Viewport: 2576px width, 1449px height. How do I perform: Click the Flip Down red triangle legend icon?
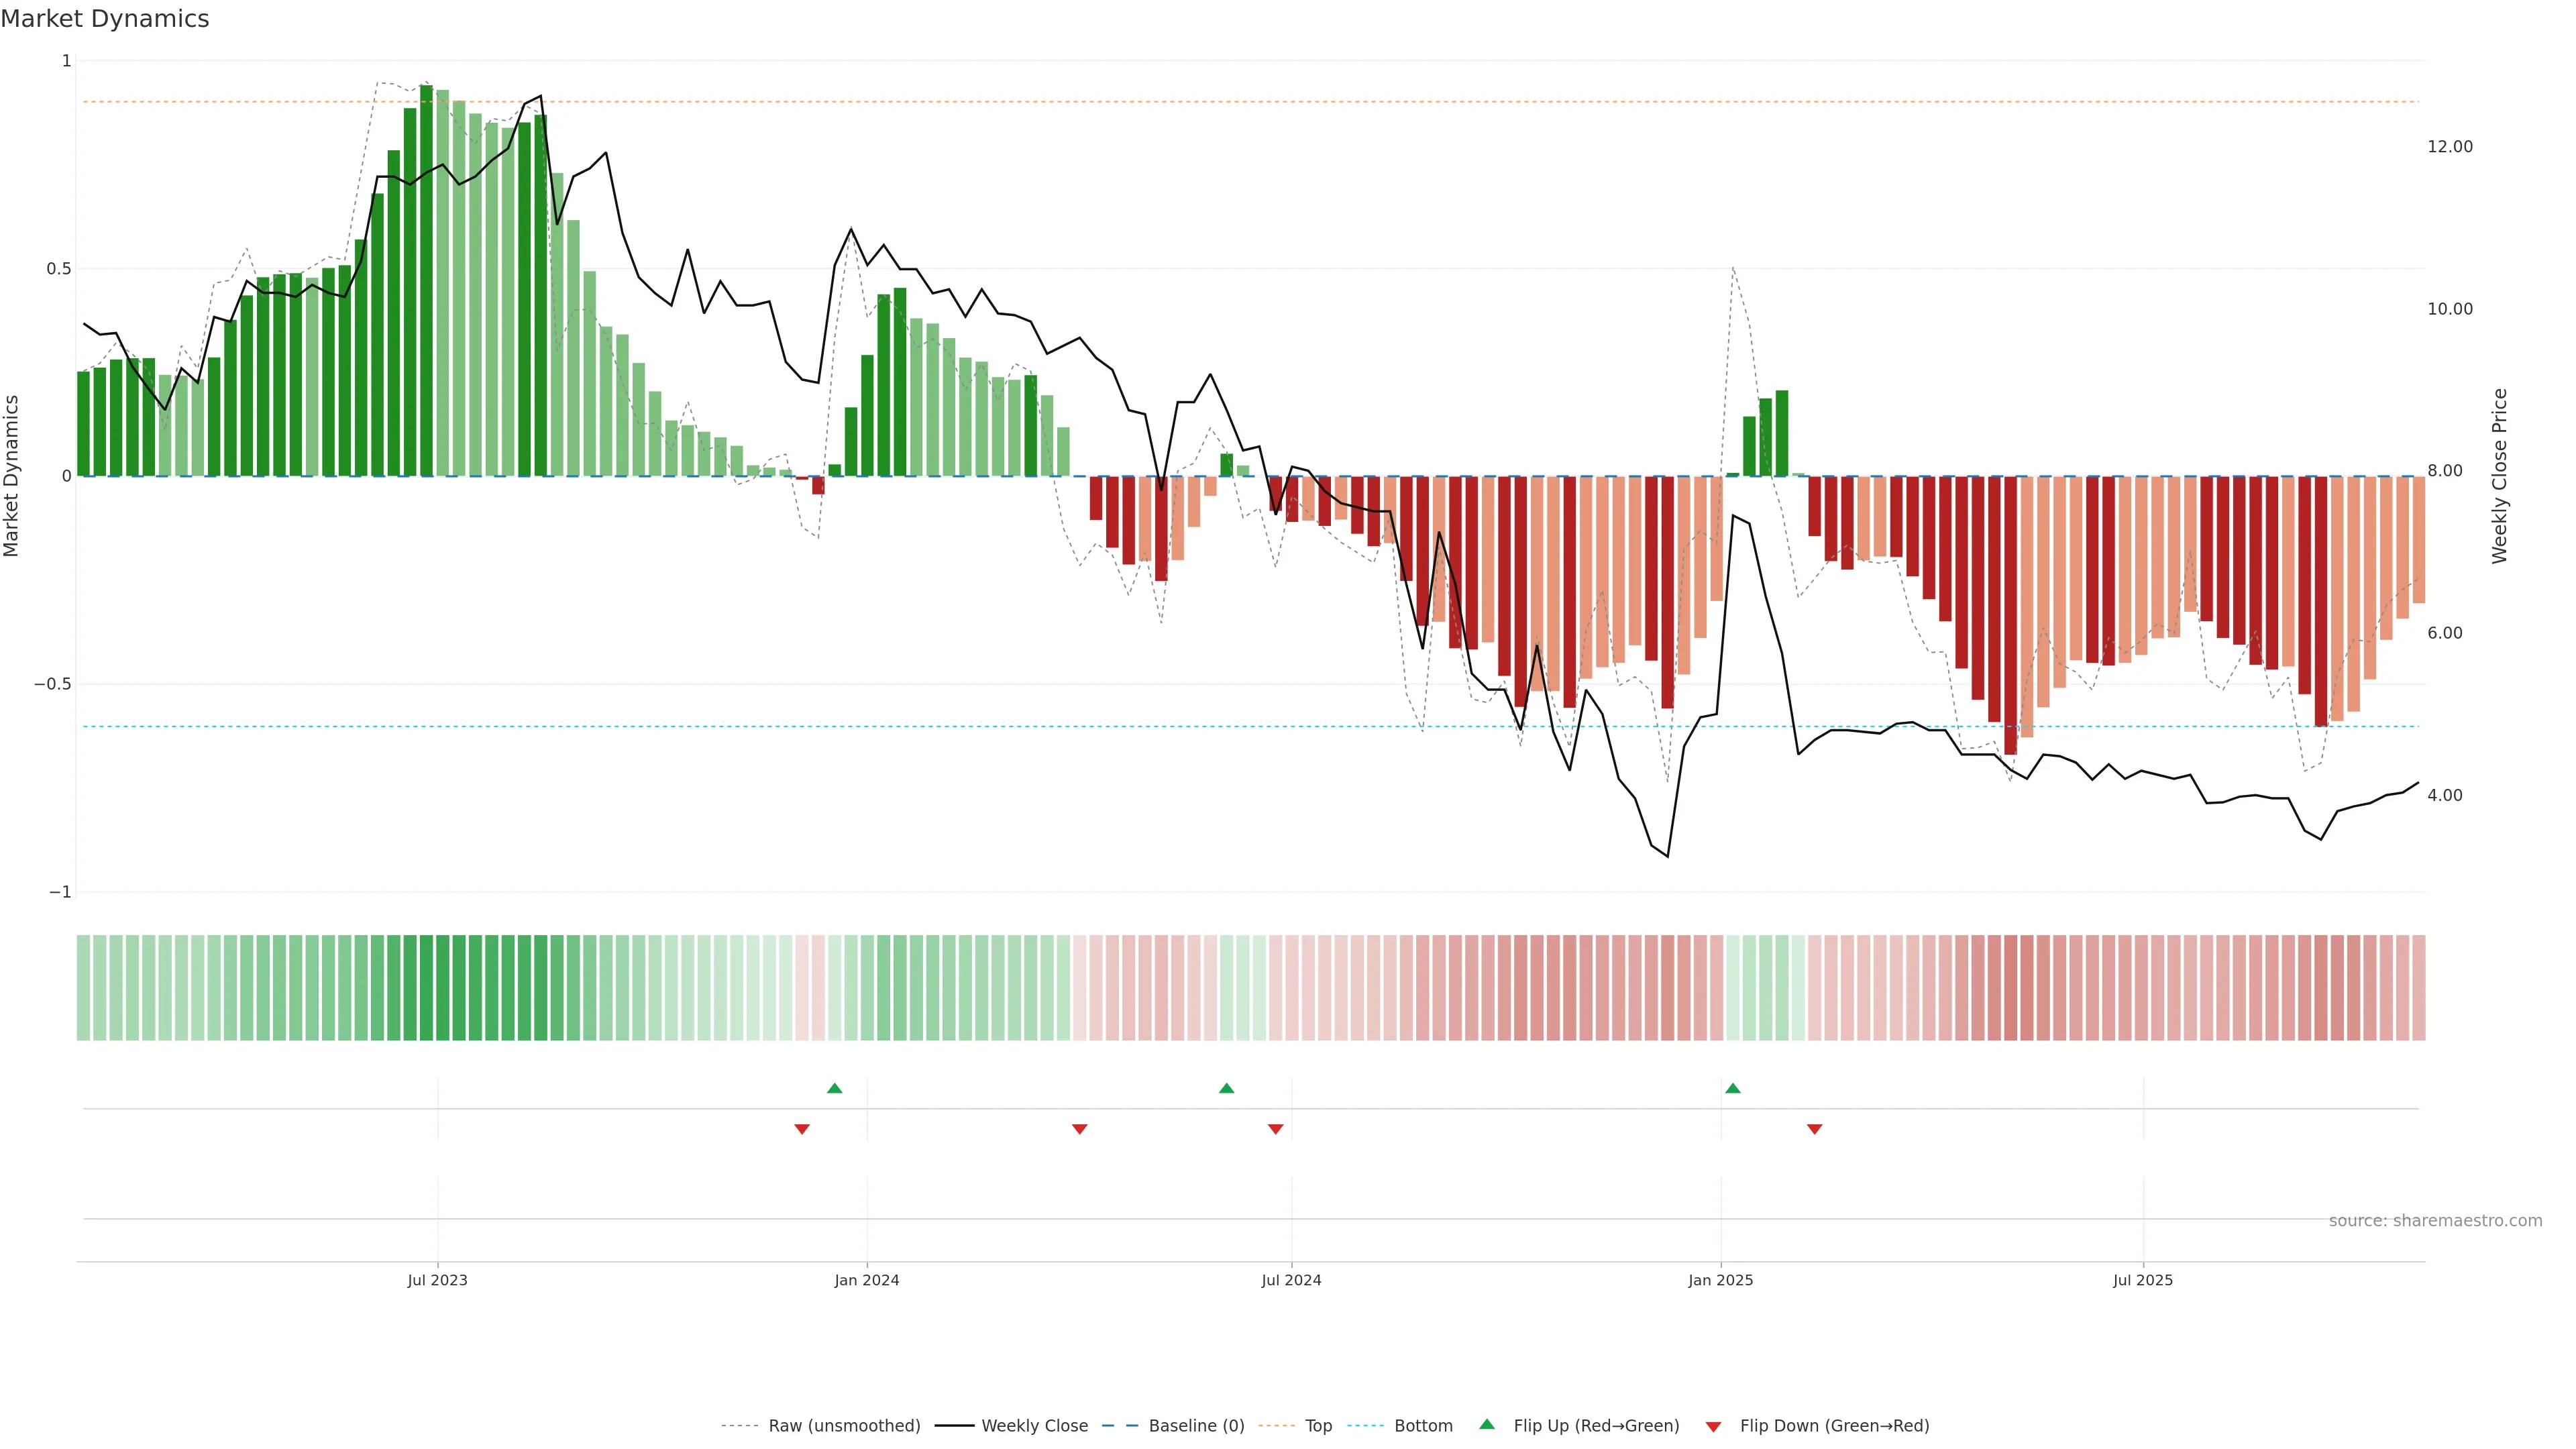tap(1713, 1427)
